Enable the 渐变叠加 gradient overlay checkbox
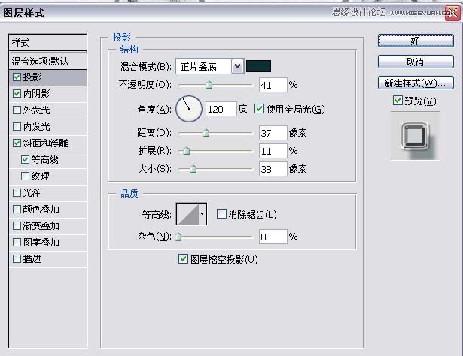This screenshot has height=356, width=463. click(17, 226)
